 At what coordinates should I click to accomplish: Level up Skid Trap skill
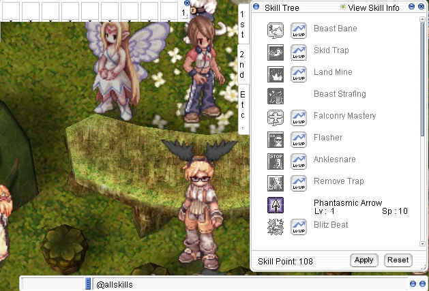coord(299,52)
